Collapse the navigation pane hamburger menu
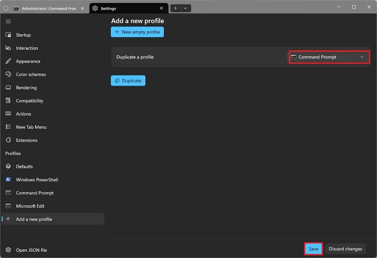 click(8, 21)
